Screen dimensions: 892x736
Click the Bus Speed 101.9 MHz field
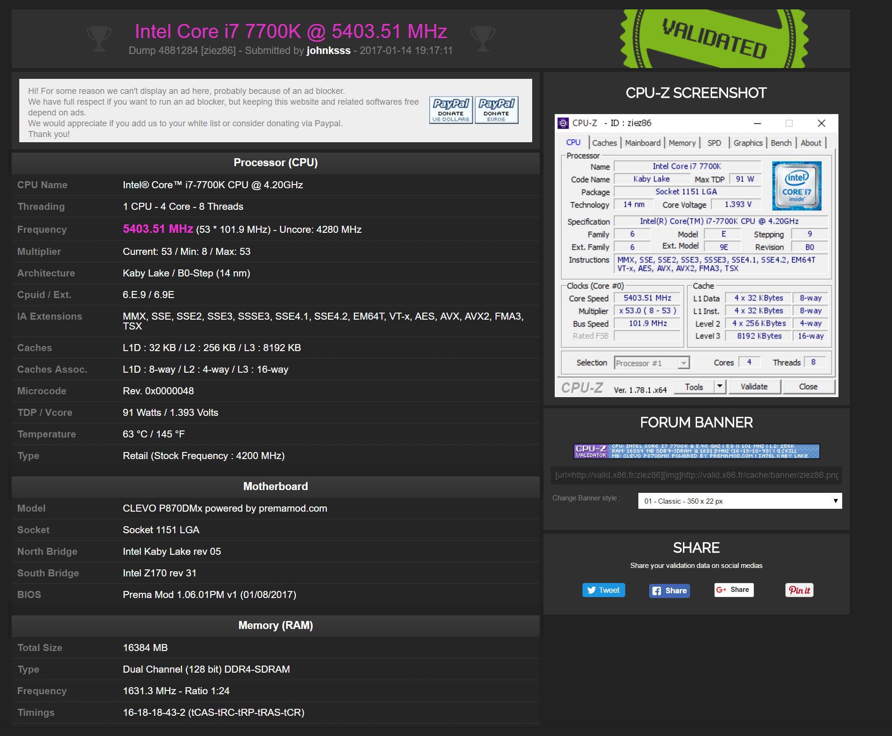[x=647, y=323]
